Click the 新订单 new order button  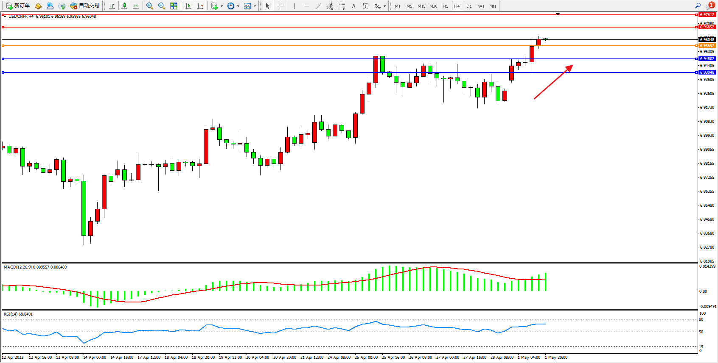18,6
